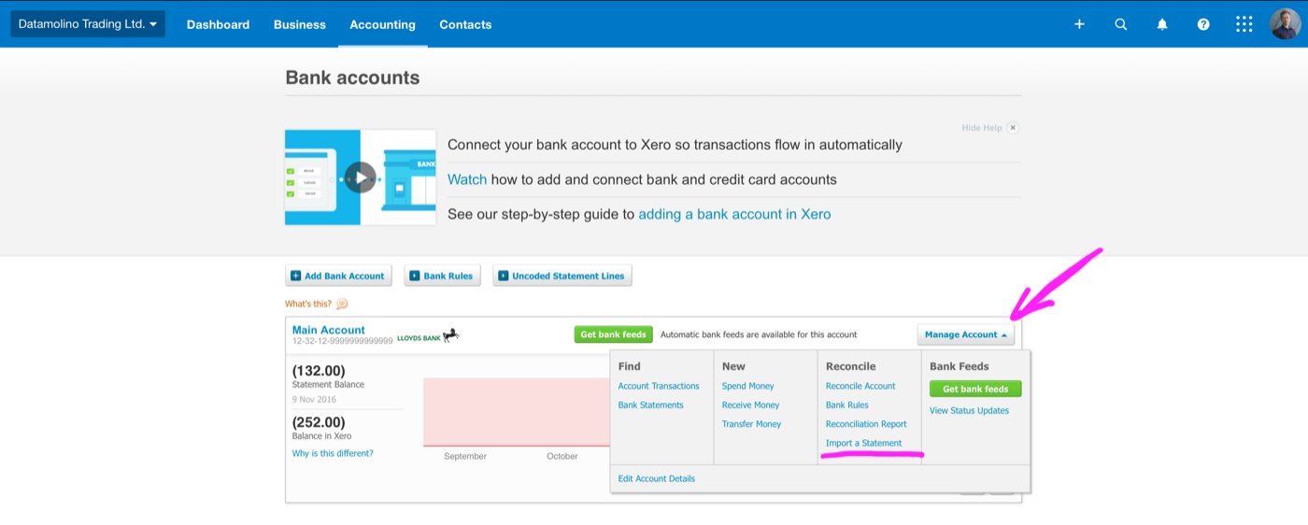Choose Spend Money from the menu
Viewport: 1308px width, 525px height.
point(748,386)
